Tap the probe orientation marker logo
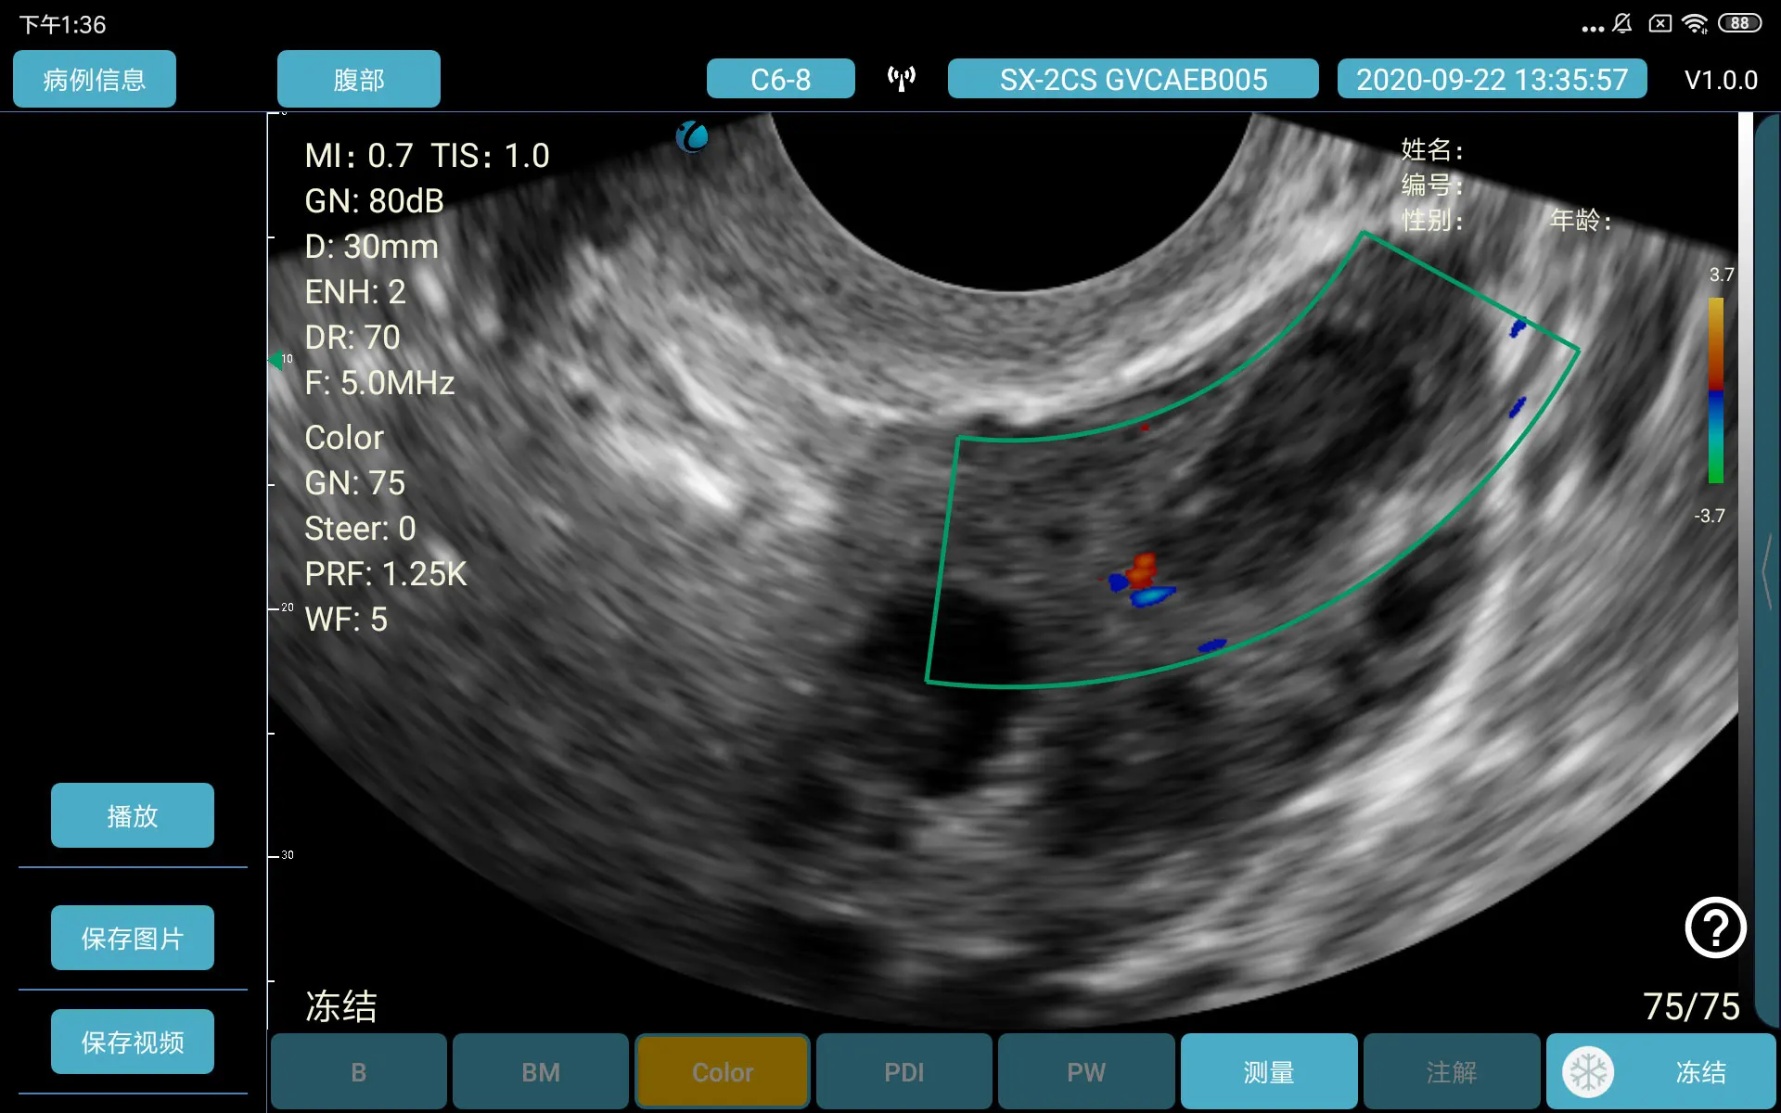 tap(692, 137)
